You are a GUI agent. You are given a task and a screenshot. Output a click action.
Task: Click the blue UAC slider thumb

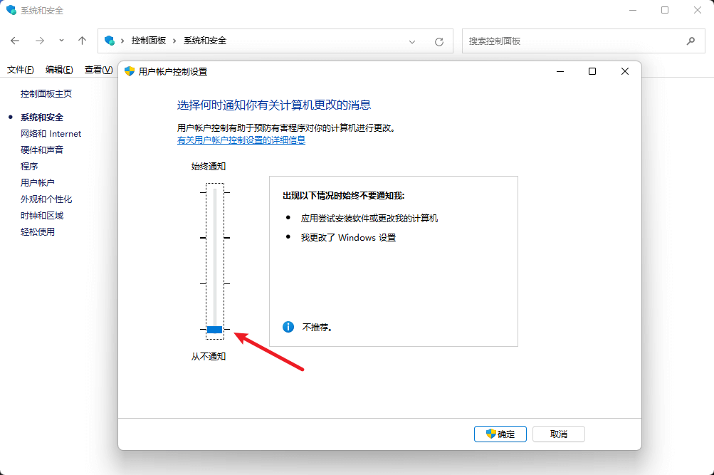pos(215,330)
